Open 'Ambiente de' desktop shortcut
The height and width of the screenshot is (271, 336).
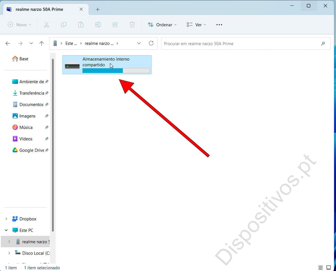28,82
